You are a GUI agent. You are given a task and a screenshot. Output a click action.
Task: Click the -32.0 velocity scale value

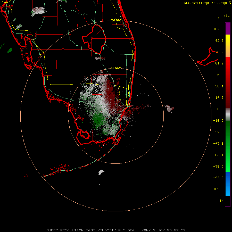click(218, 132)
